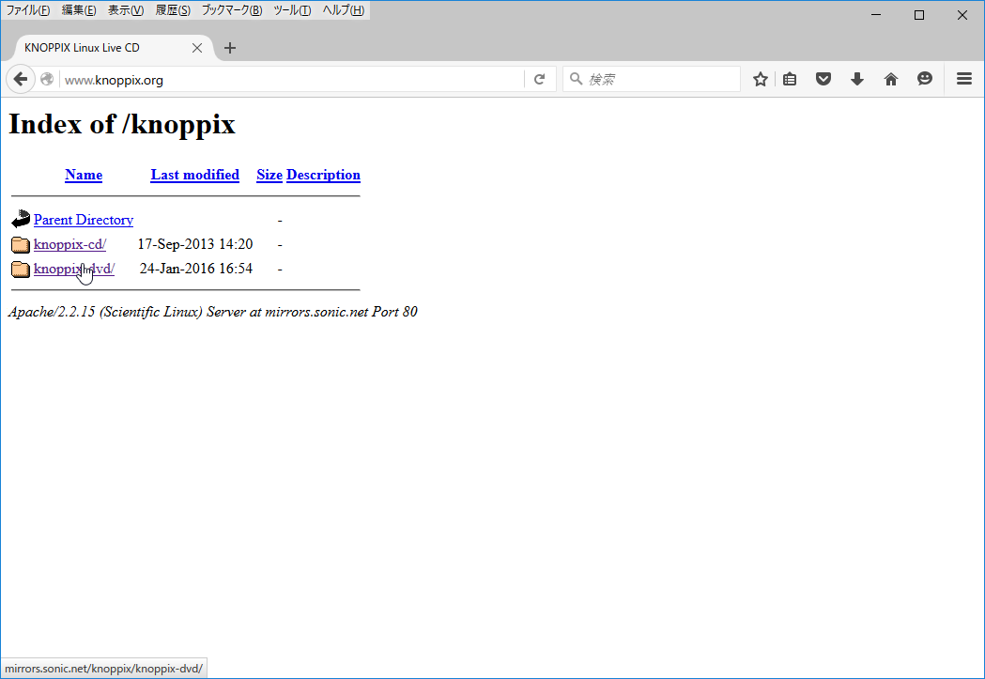Open the Parent Directory link
This screenshot has width=985, height=679.
(x=84, y=220)
